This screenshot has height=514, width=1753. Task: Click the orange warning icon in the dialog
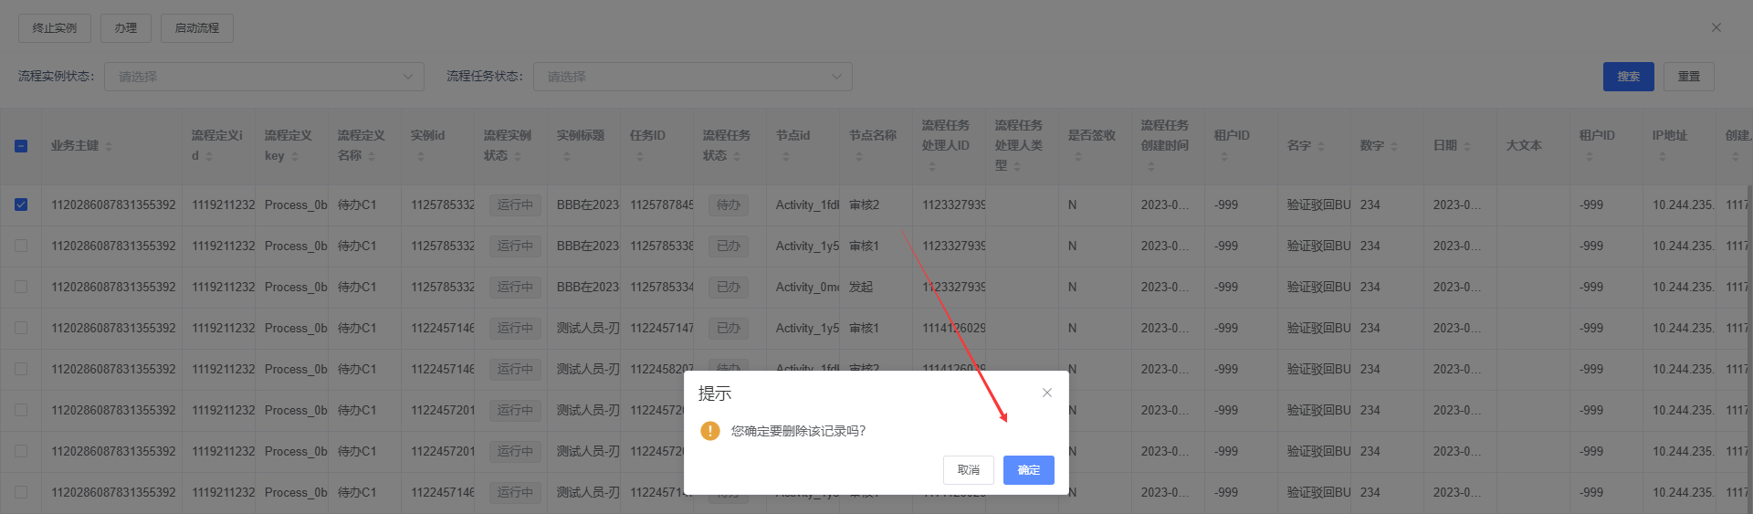710,431
